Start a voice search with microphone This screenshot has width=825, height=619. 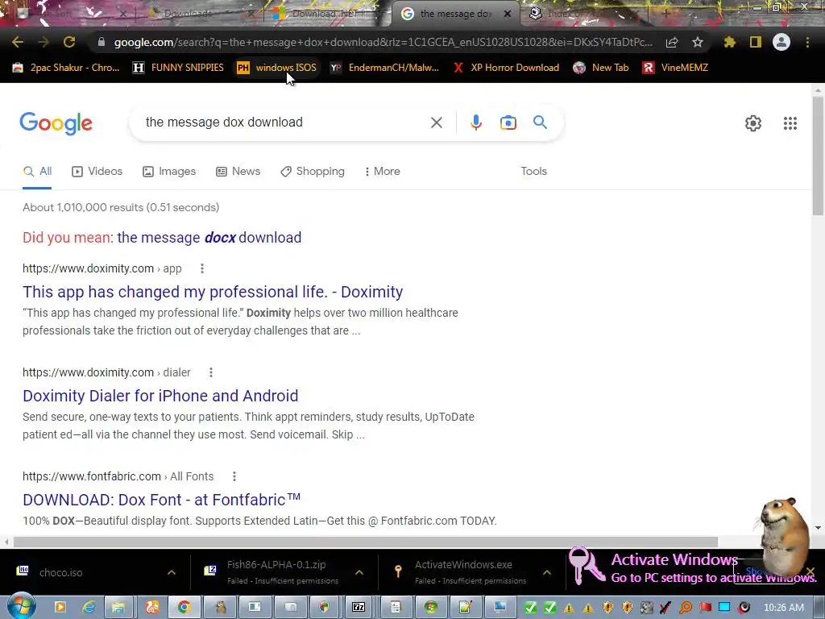tap(475, 123)
